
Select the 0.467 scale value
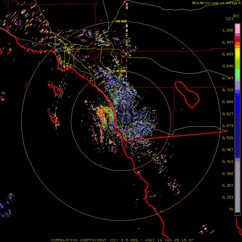coord(228,150)
